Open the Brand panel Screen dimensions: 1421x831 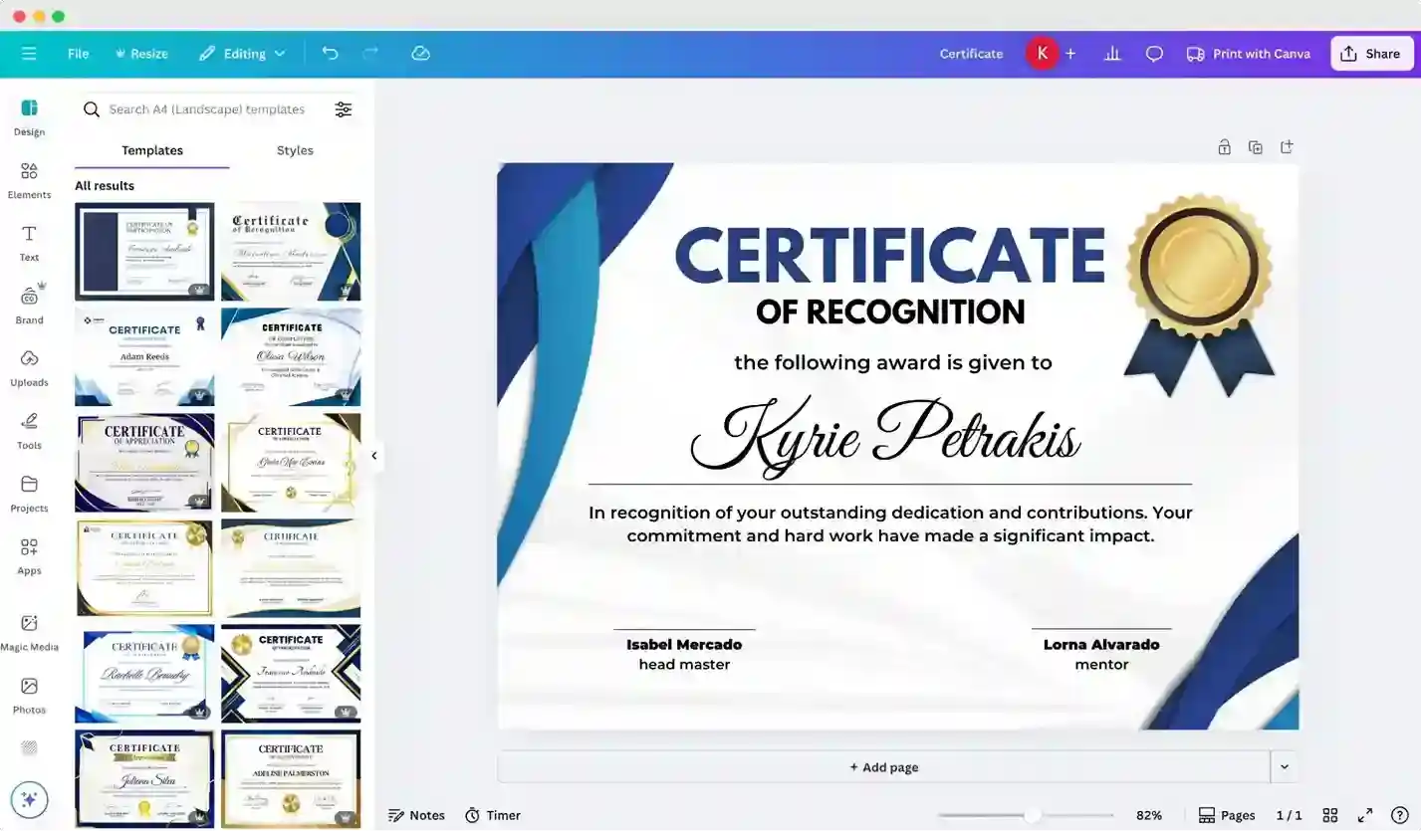pyautogui.click(x=29, y=305)
